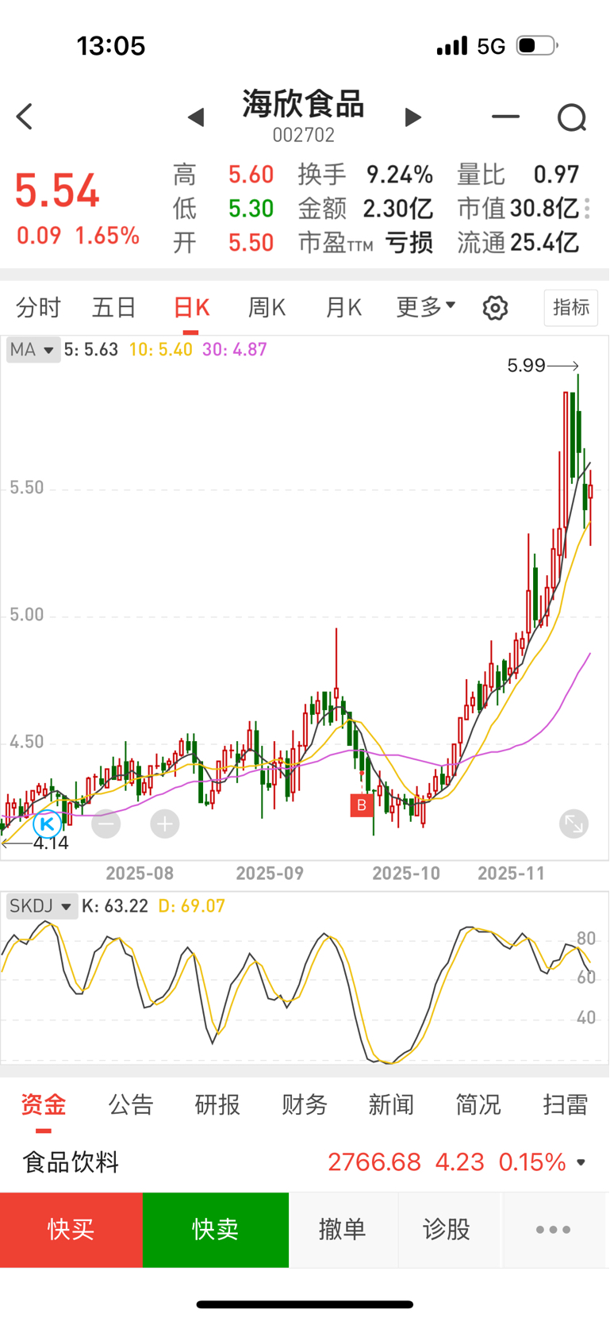Image resolution: width=610 pixels, height=1321 pixels.
Task: Tap the stock code 002702
Action: [x=304, y=135]
